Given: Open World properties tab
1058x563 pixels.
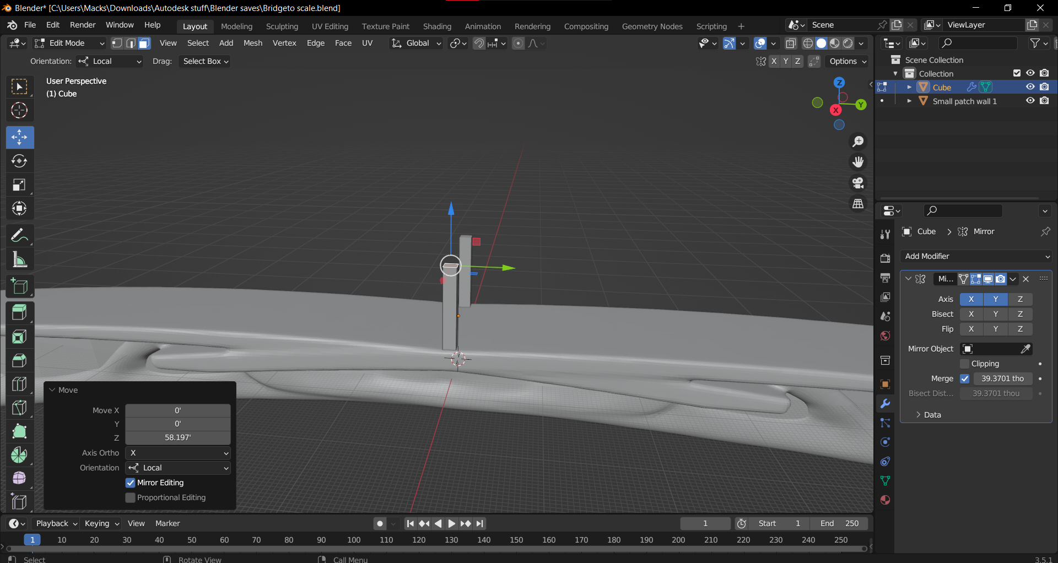Looking at the screenshot, I should 885,336.
